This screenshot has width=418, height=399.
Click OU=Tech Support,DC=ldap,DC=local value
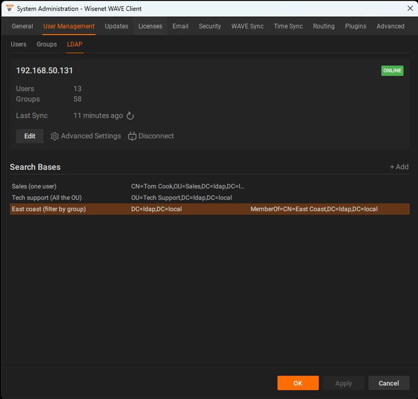(181, 198)
